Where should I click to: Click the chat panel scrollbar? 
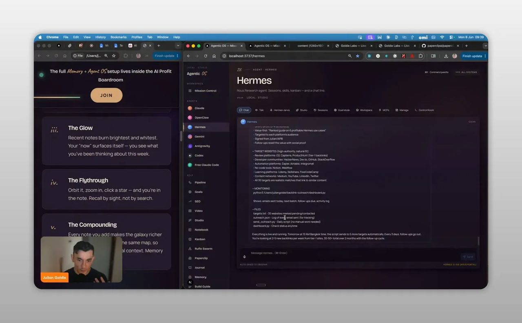point(478,241)
